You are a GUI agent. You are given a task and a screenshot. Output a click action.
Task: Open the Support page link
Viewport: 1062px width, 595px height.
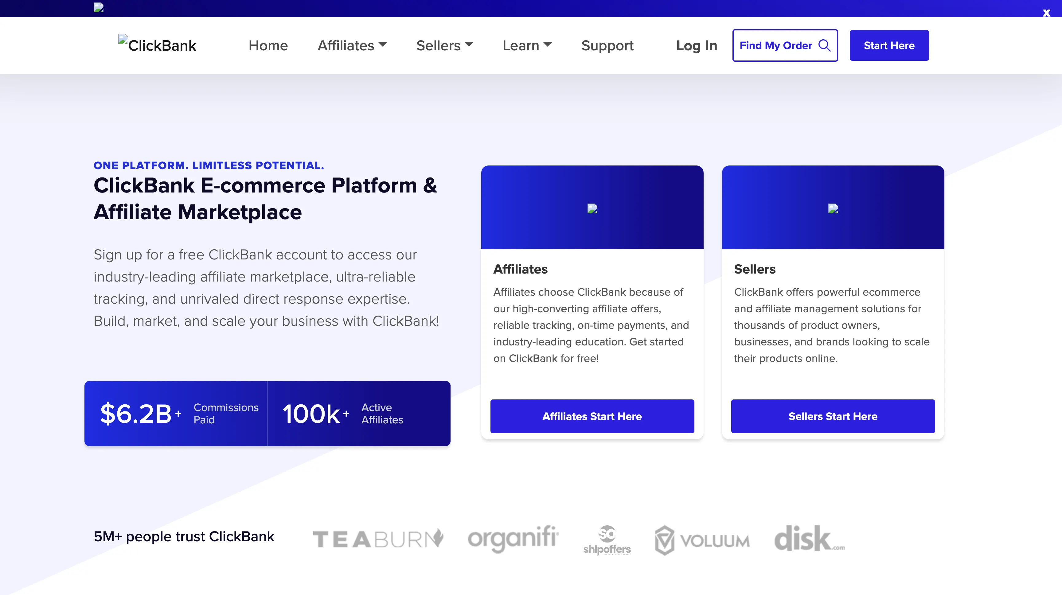[x=607, y=45]
